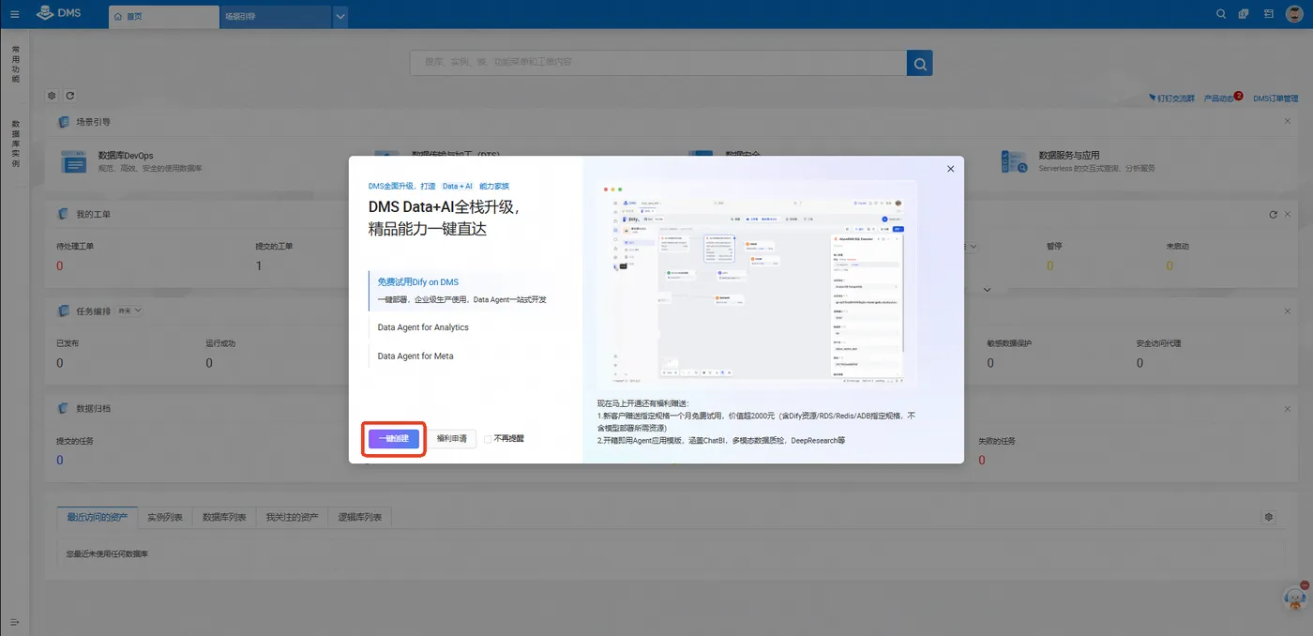Click the 运行成功 count value
This screenshot has width=1313, height=636.
click(209, 363)
